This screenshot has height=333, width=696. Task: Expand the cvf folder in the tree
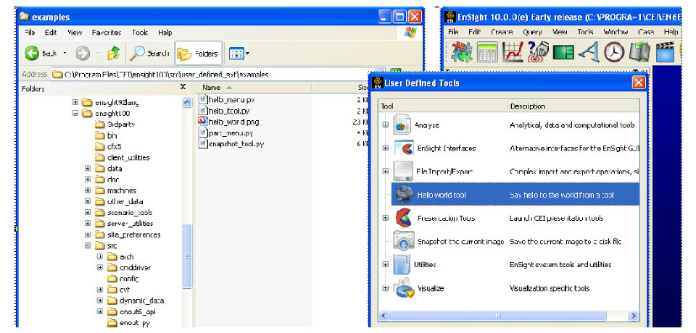click(x=100, y=290)
